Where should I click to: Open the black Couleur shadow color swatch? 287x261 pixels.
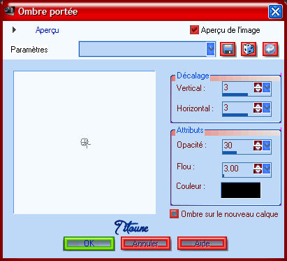point(241,190)
